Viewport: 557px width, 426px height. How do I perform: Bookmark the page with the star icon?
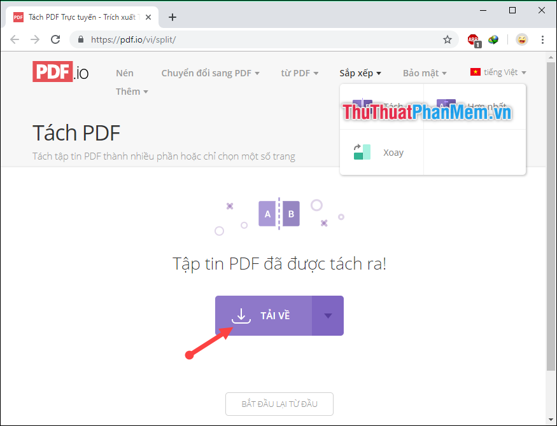pyautogui.click(x=448, y=39)
